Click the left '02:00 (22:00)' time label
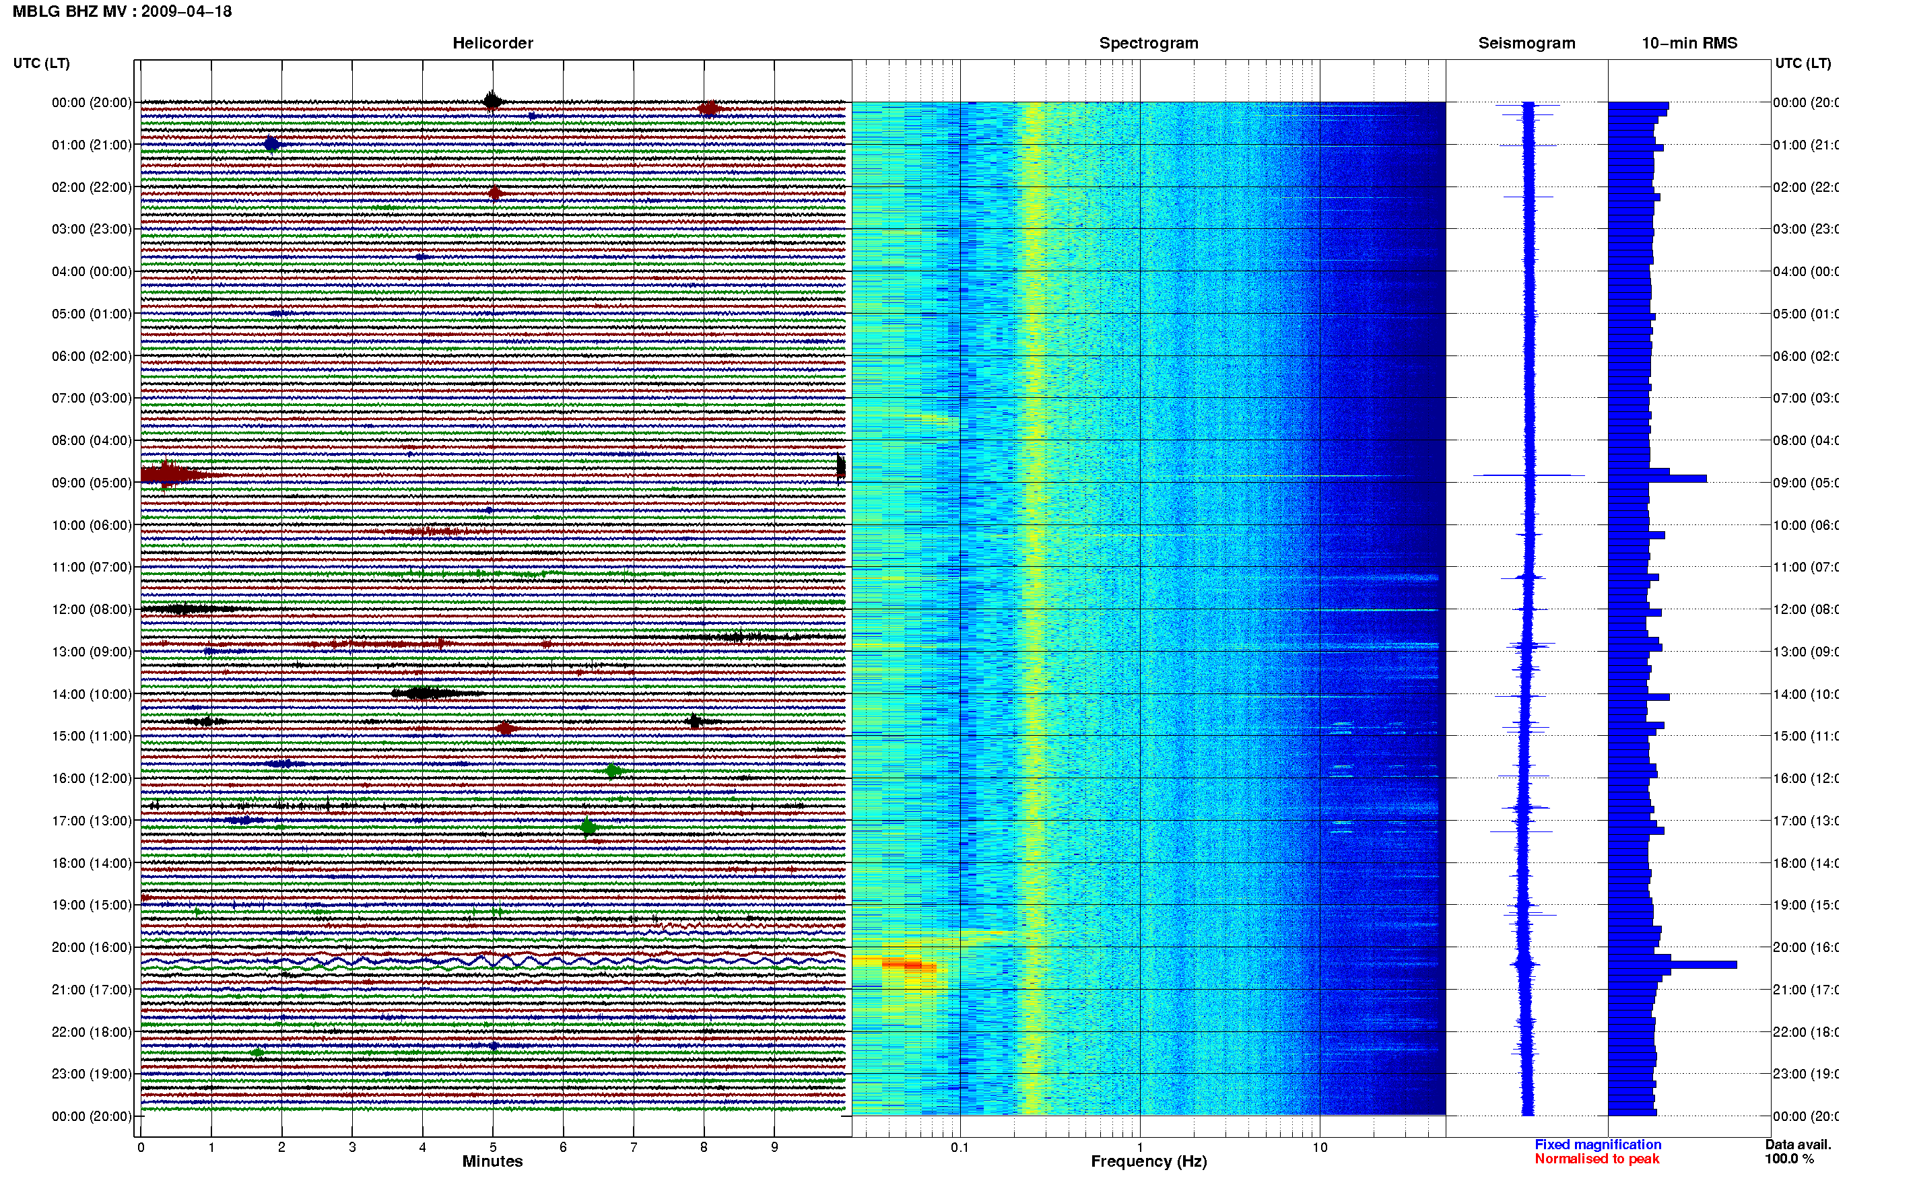1915x1197 pixels. coord(92,187)
